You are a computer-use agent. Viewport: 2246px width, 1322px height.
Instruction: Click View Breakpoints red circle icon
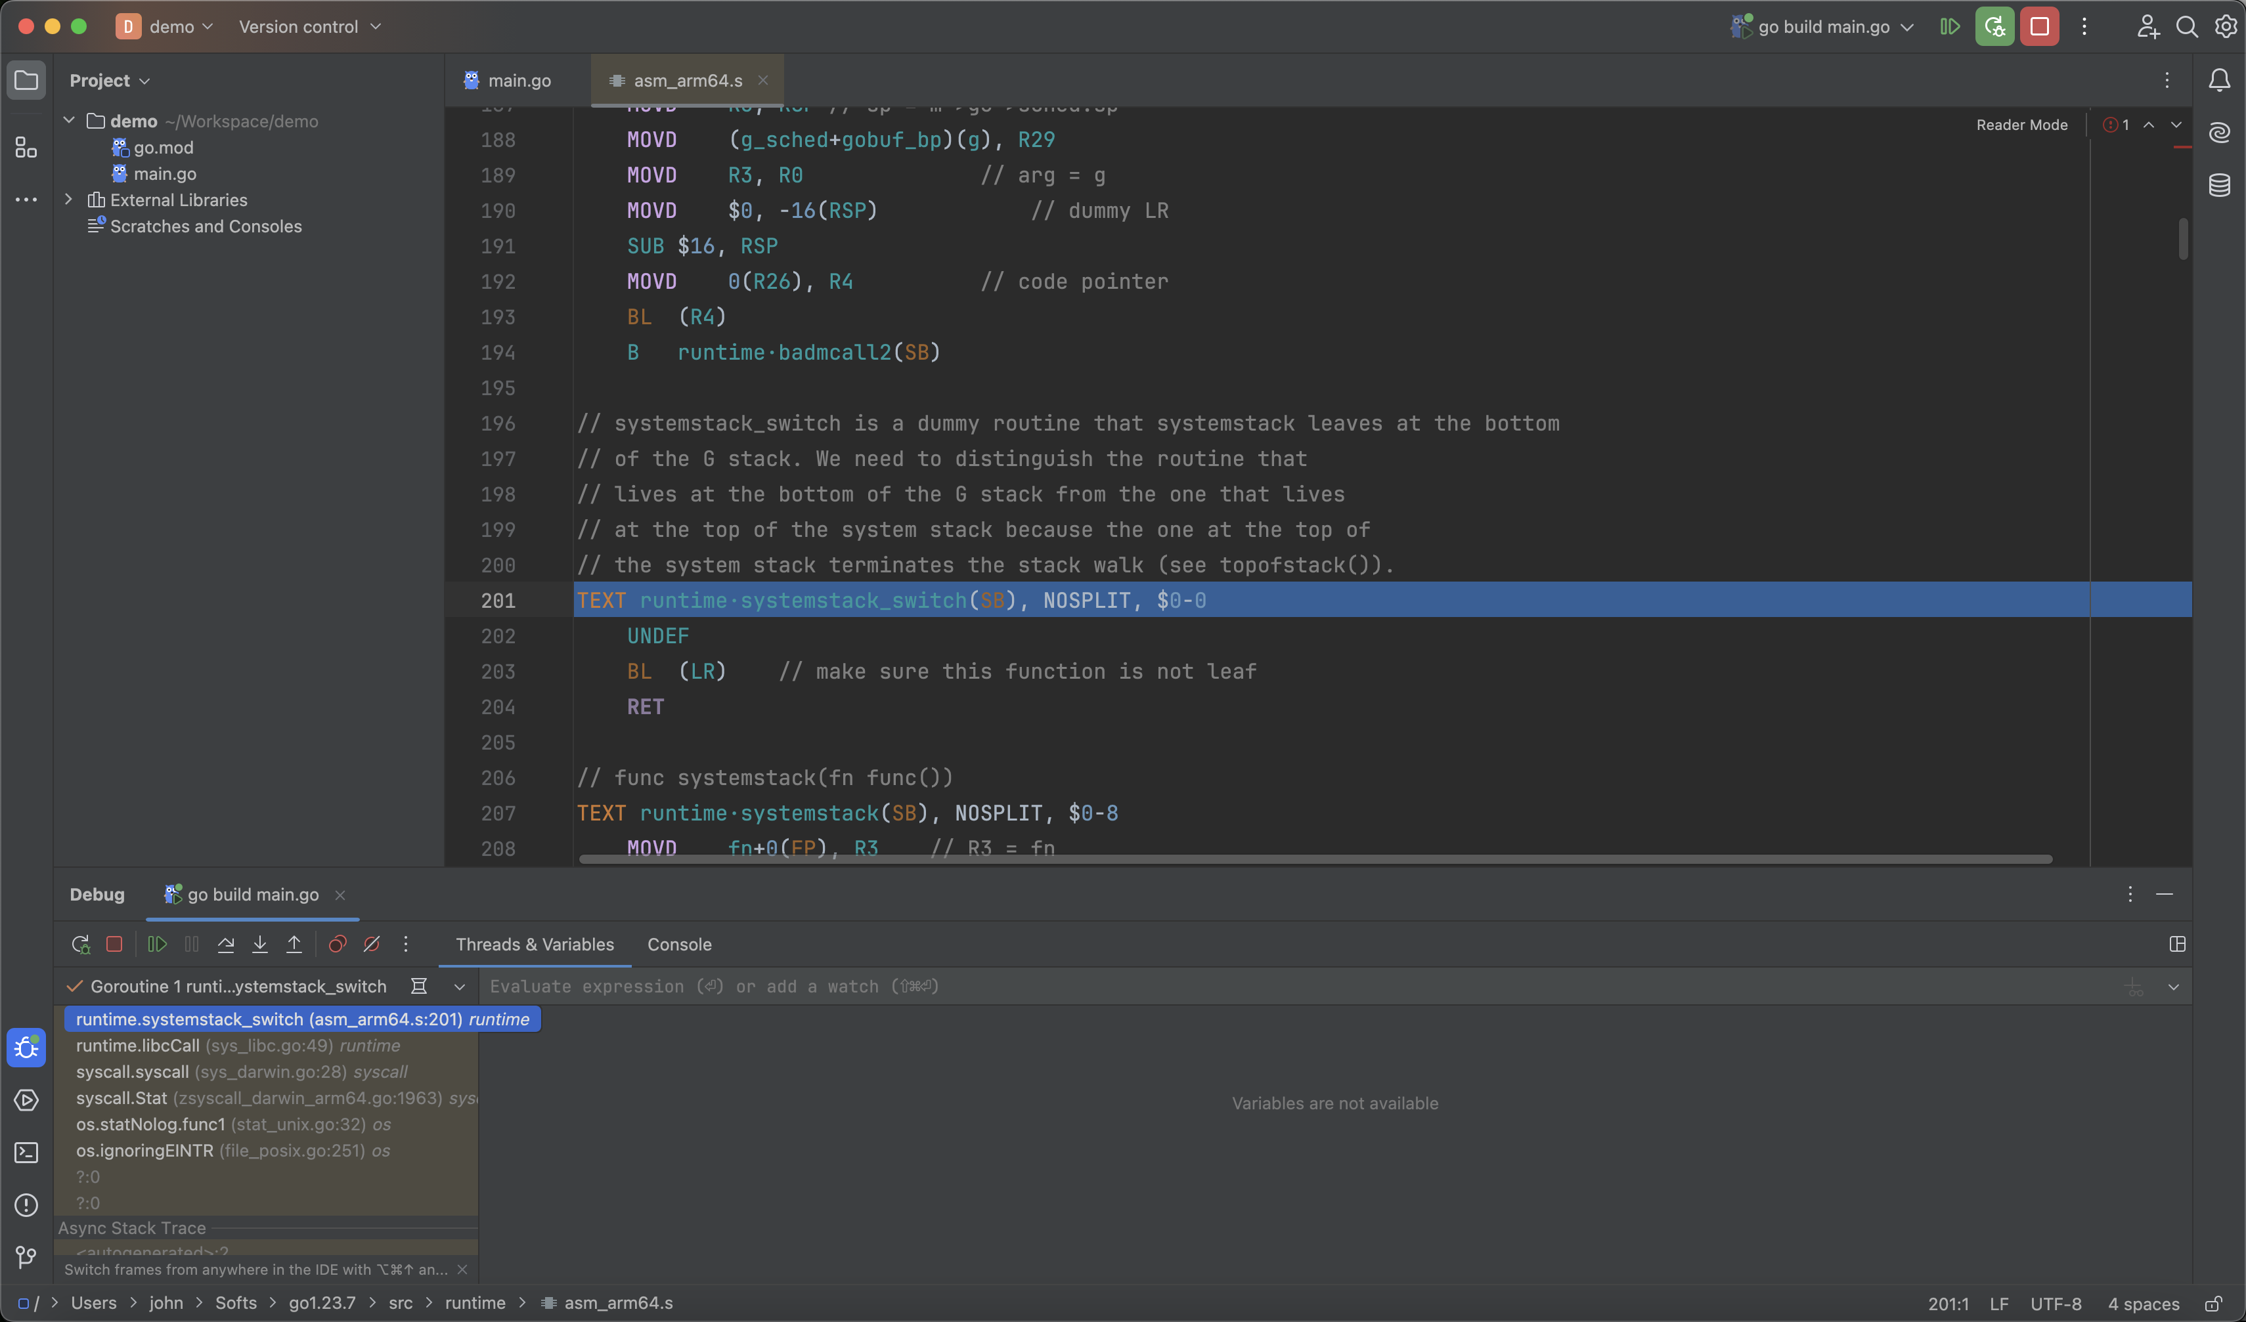337,945
